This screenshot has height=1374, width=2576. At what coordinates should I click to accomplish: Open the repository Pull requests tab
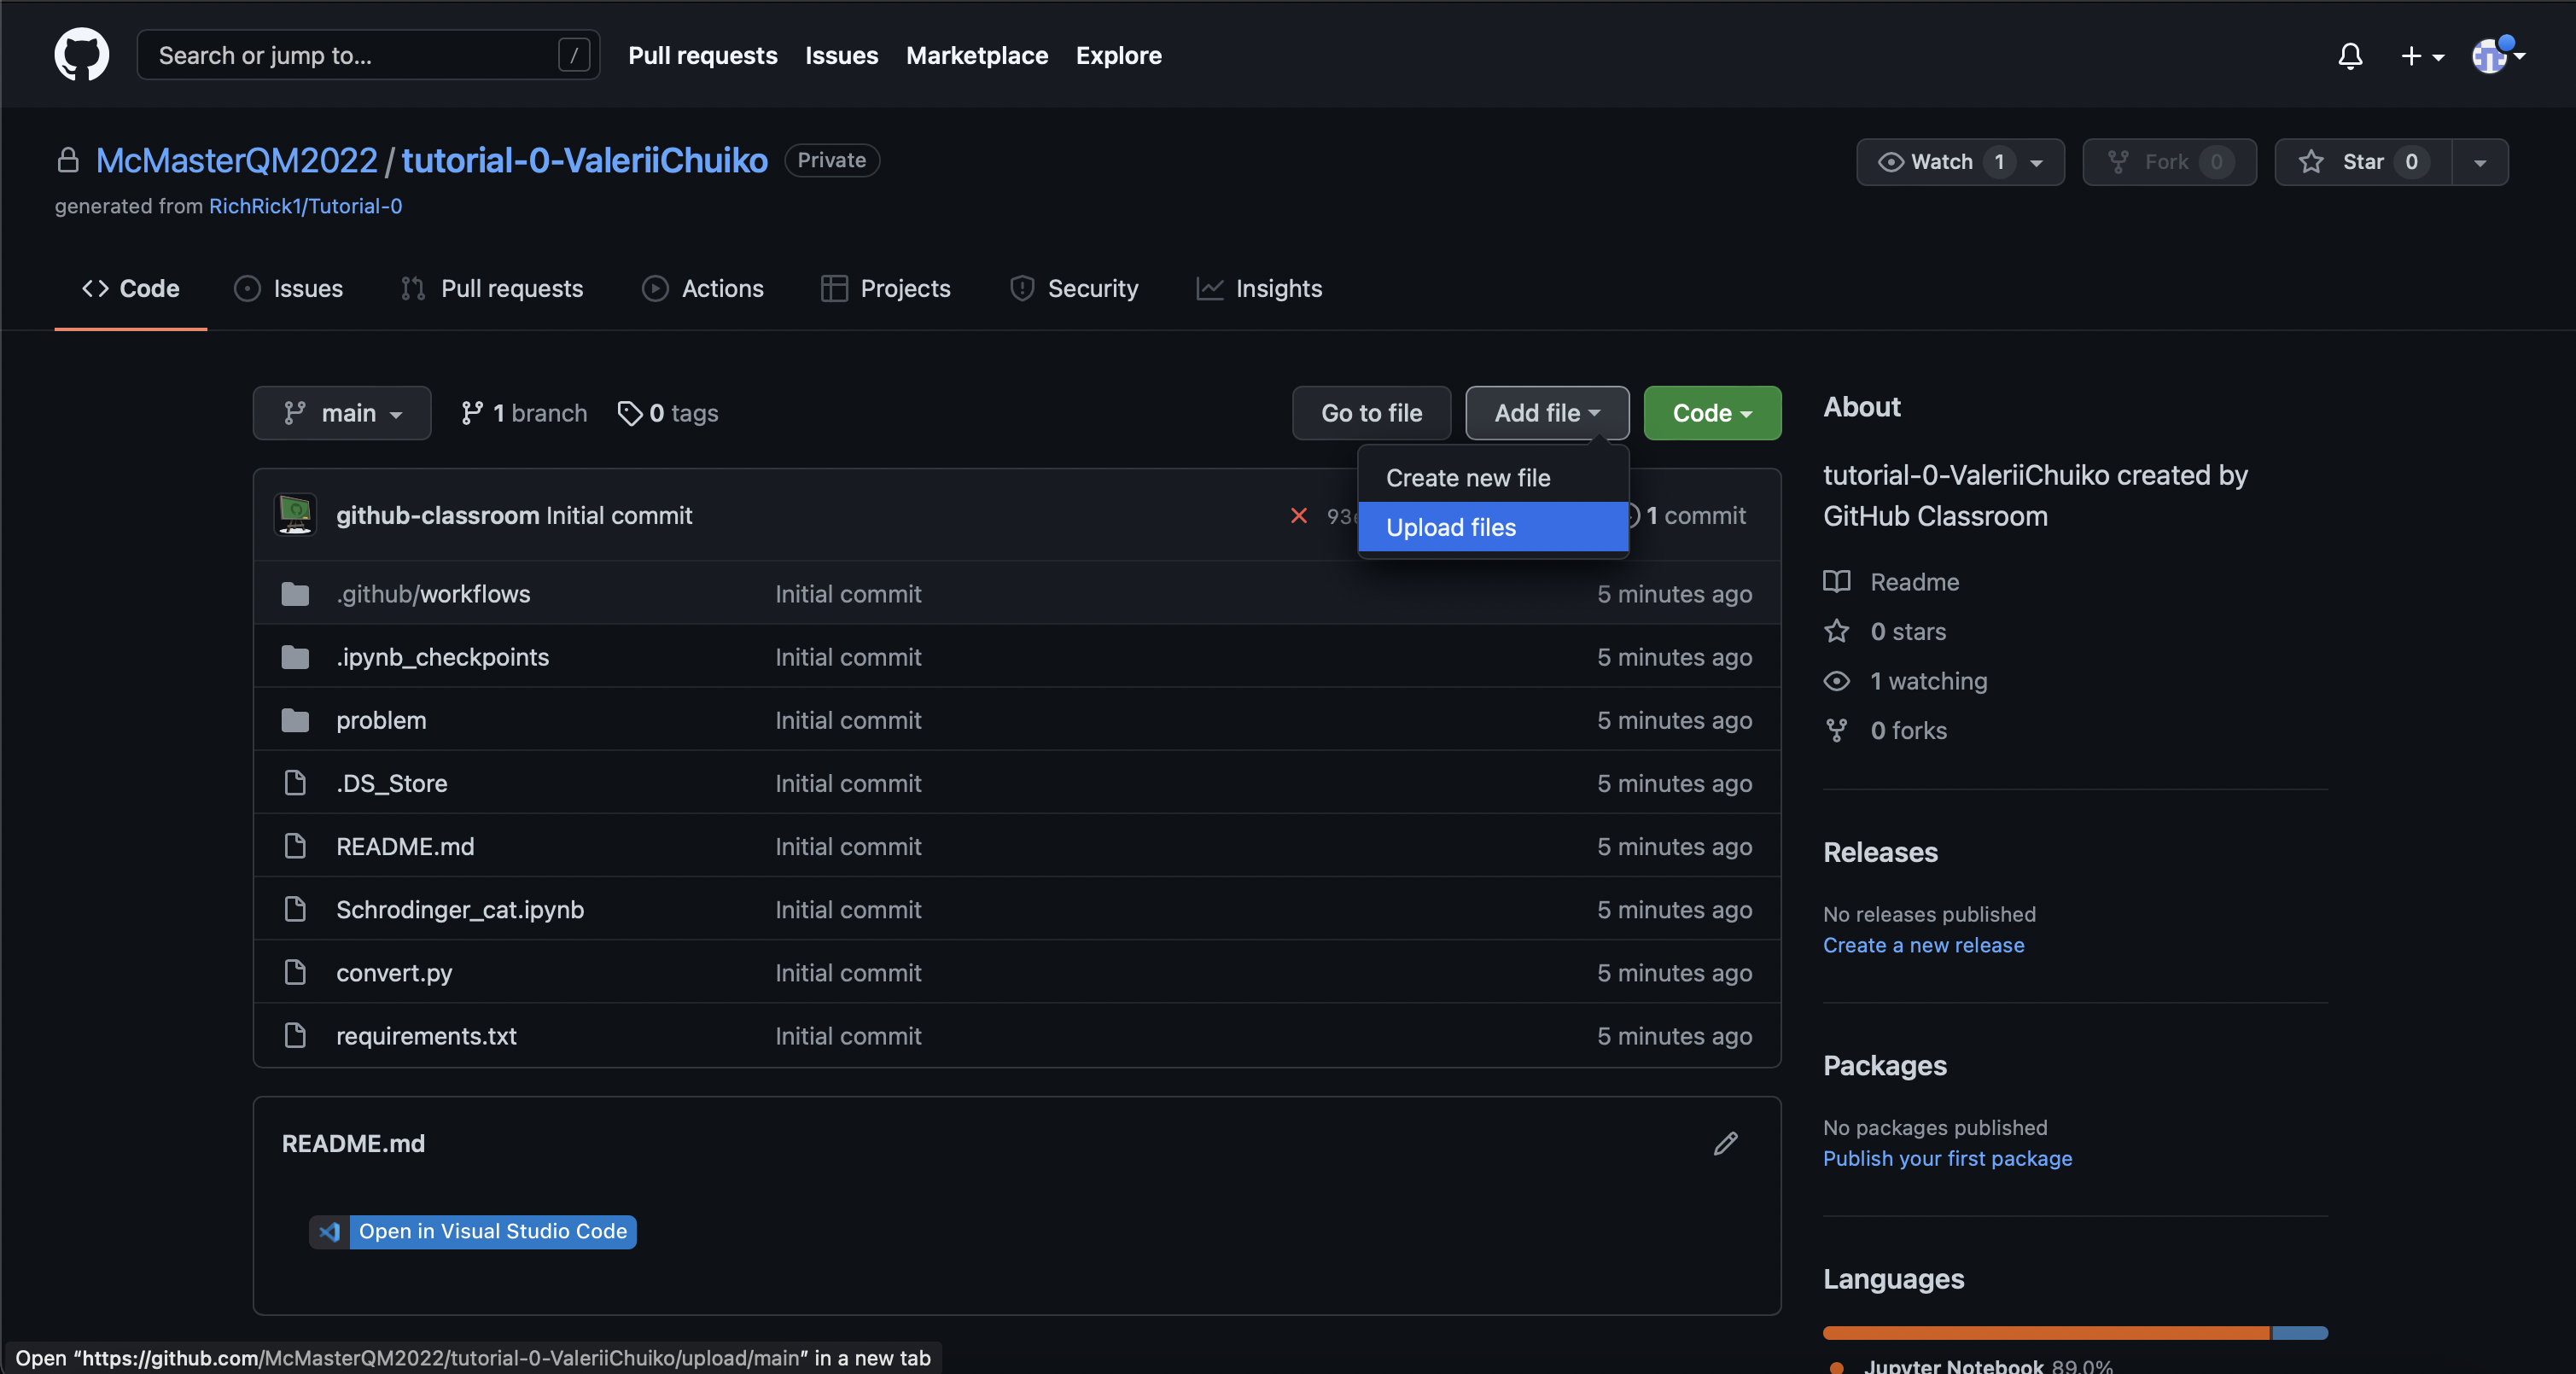pos(492,288)
